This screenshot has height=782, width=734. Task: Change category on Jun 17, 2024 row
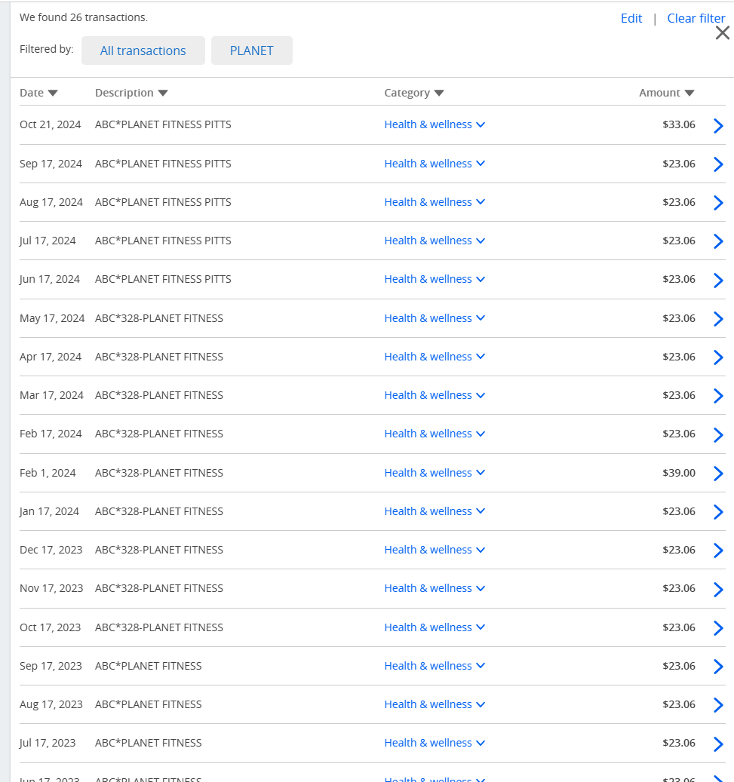[435, 279]
